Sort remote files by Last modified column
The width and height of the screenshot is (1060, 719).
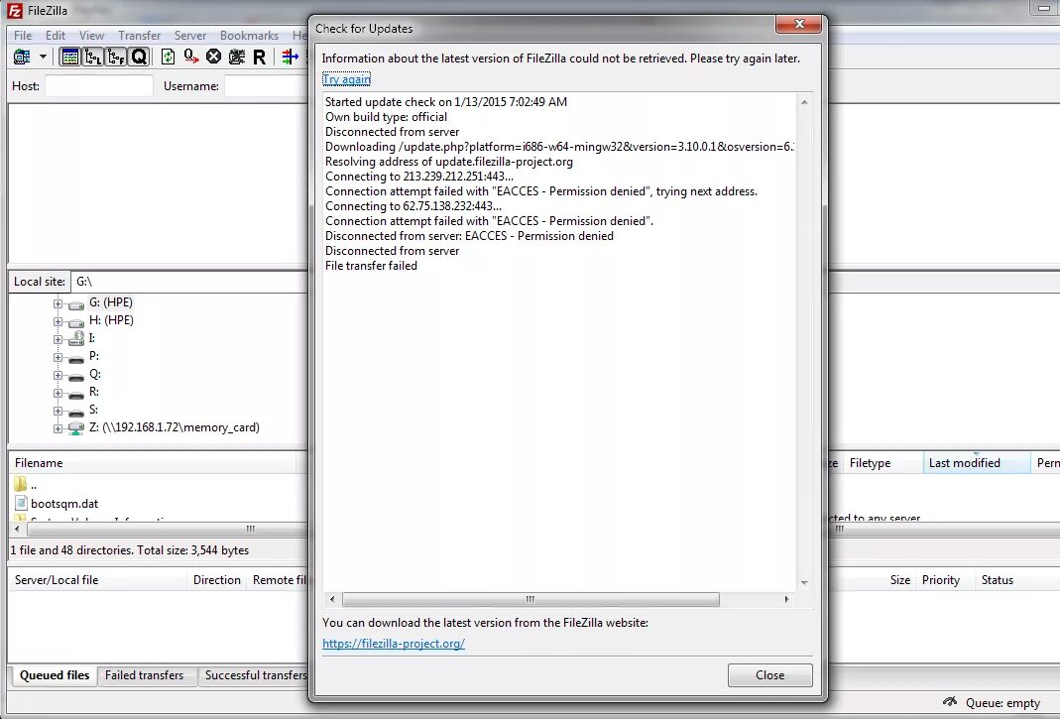(976, 463)
